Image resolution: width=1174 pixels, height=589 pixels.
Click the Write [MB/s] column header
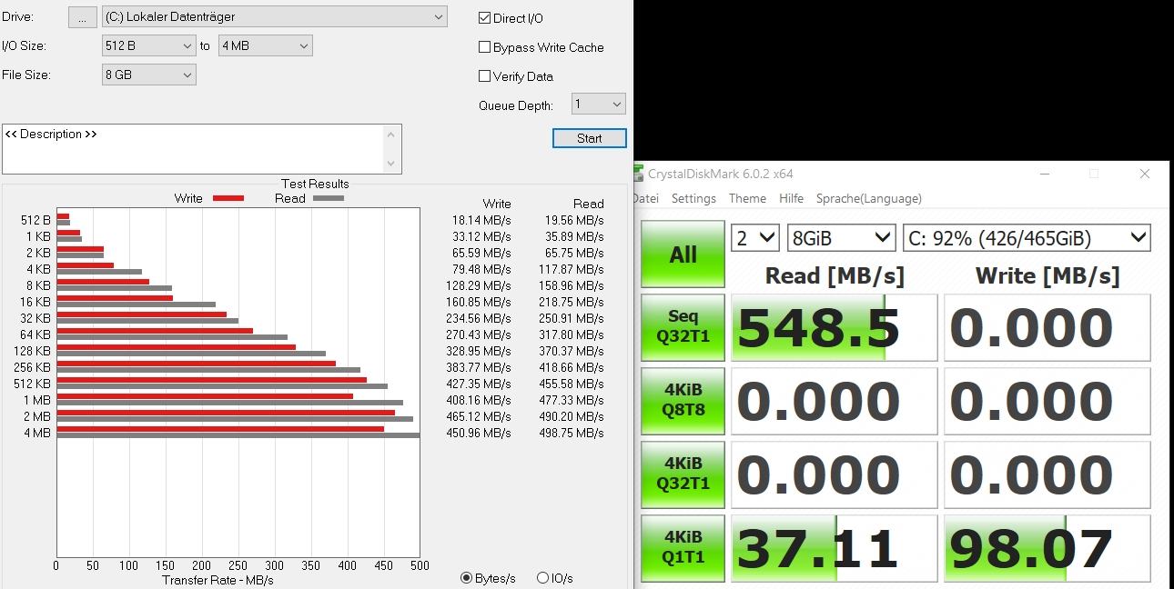point(1047,275)
